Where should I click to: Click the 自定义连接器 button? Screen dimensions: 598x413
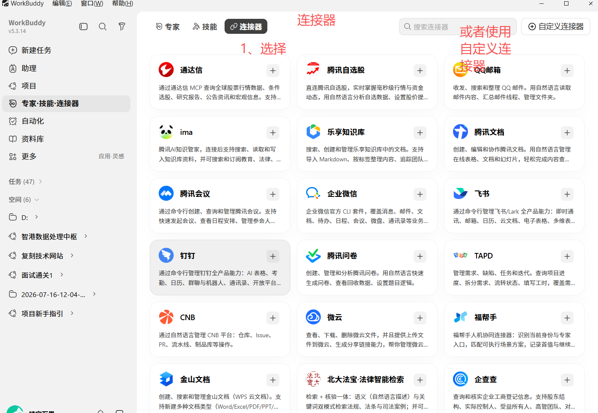coord(556,27)
